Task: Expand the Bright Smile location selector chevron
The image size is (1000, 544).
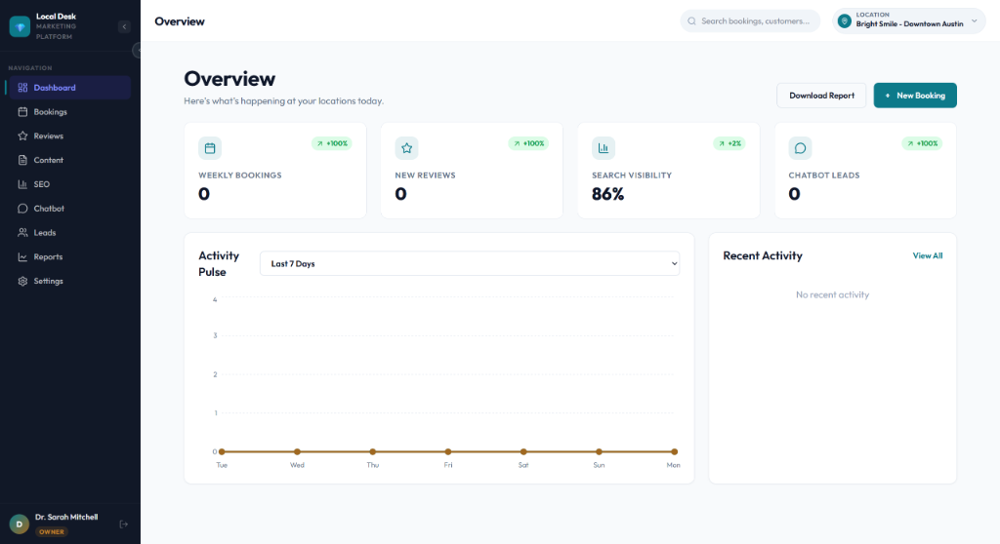Action: (x=974, y=21)
